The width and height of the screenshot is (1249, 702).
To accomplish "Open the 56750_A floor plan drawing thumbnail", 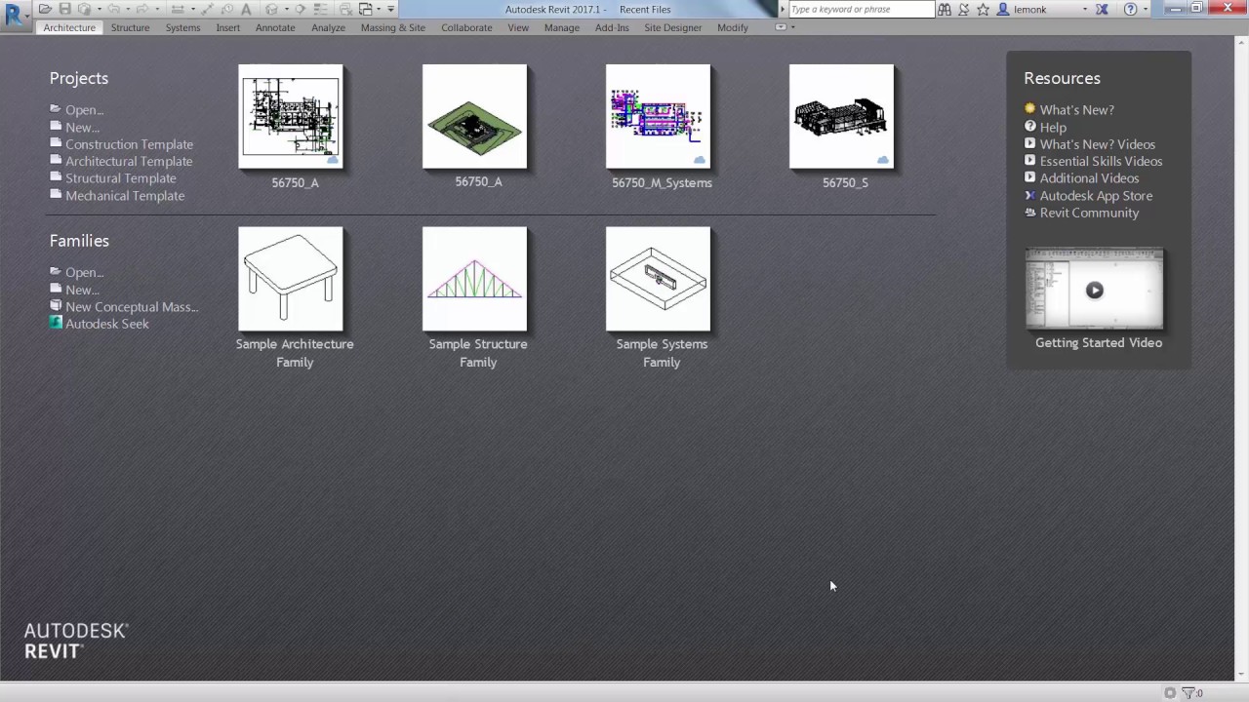I will click(x=291, y=117).
